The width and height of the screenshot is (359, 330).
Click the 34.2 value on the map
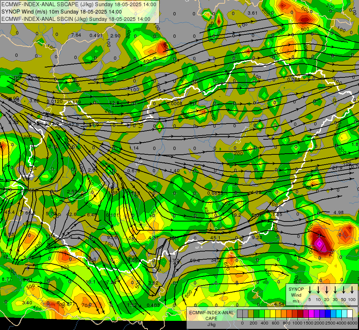pos(216,260)
